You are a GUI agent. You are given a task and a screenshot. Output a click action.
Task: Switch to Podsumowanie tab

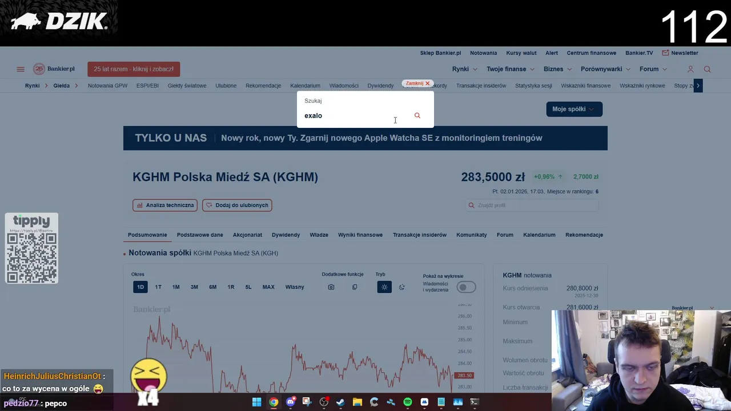click(x=147, y=235)
